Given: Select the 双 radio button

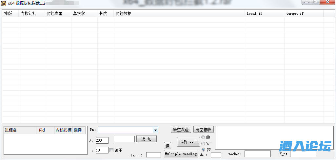Looking at the screenshot, I should pos(203,150).
